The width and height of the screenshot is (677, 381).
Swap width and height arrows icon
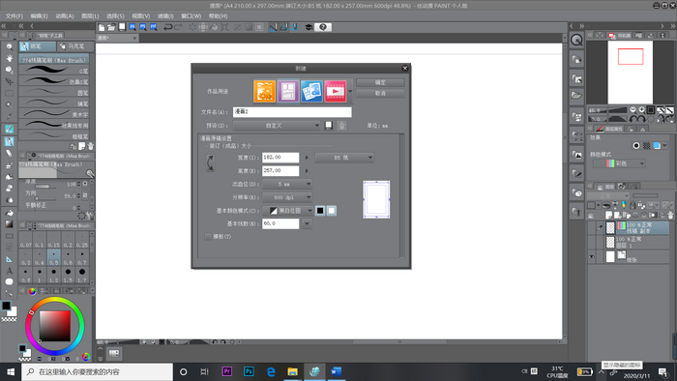[x=210, y=163]
